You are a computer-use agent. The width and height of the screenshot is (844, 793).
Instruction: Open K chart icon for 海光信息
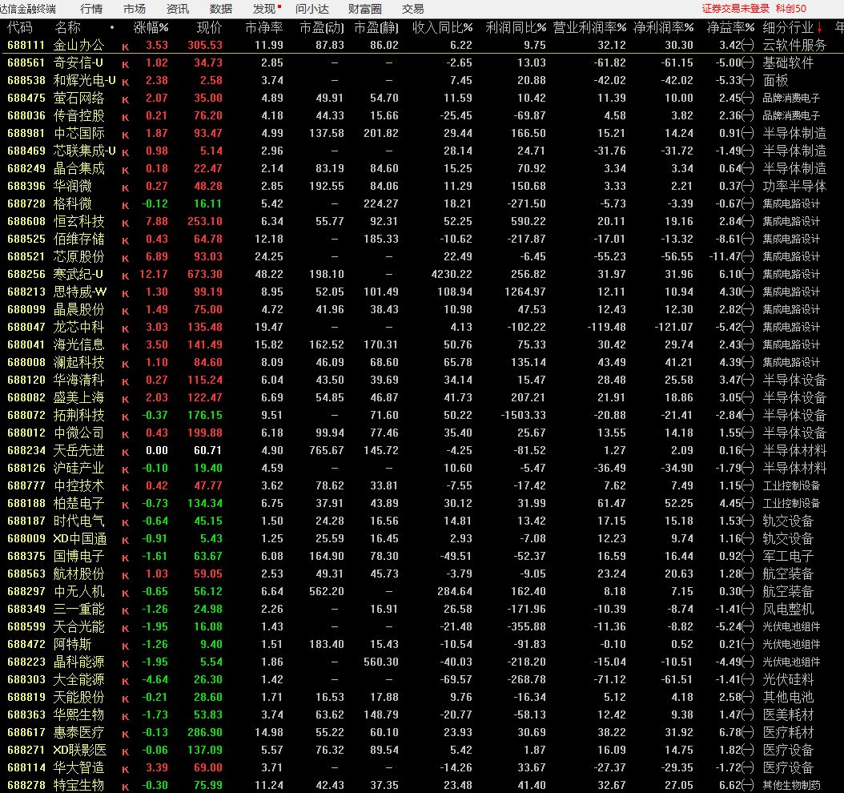[x=126, y=347]
